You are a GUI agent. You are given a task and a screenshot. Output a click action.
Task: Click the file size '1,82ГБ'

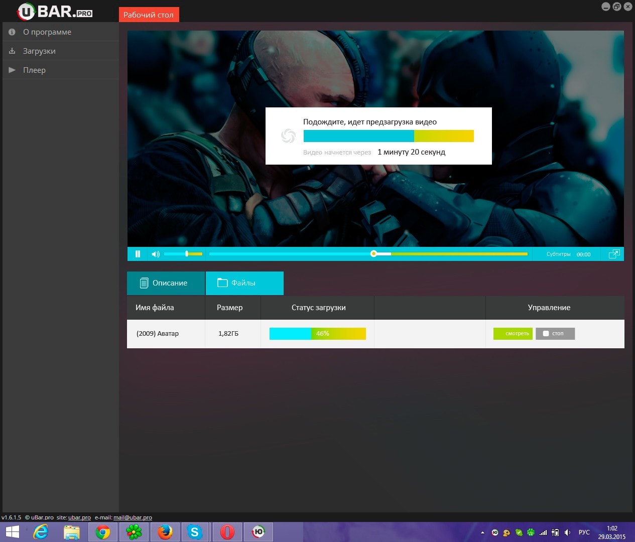click(228, 333)
